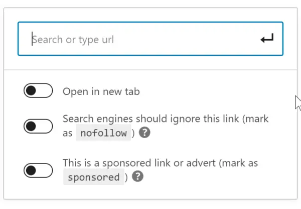Click the "Open in new tab" label

pyautogui.click(x=101, y=91)
